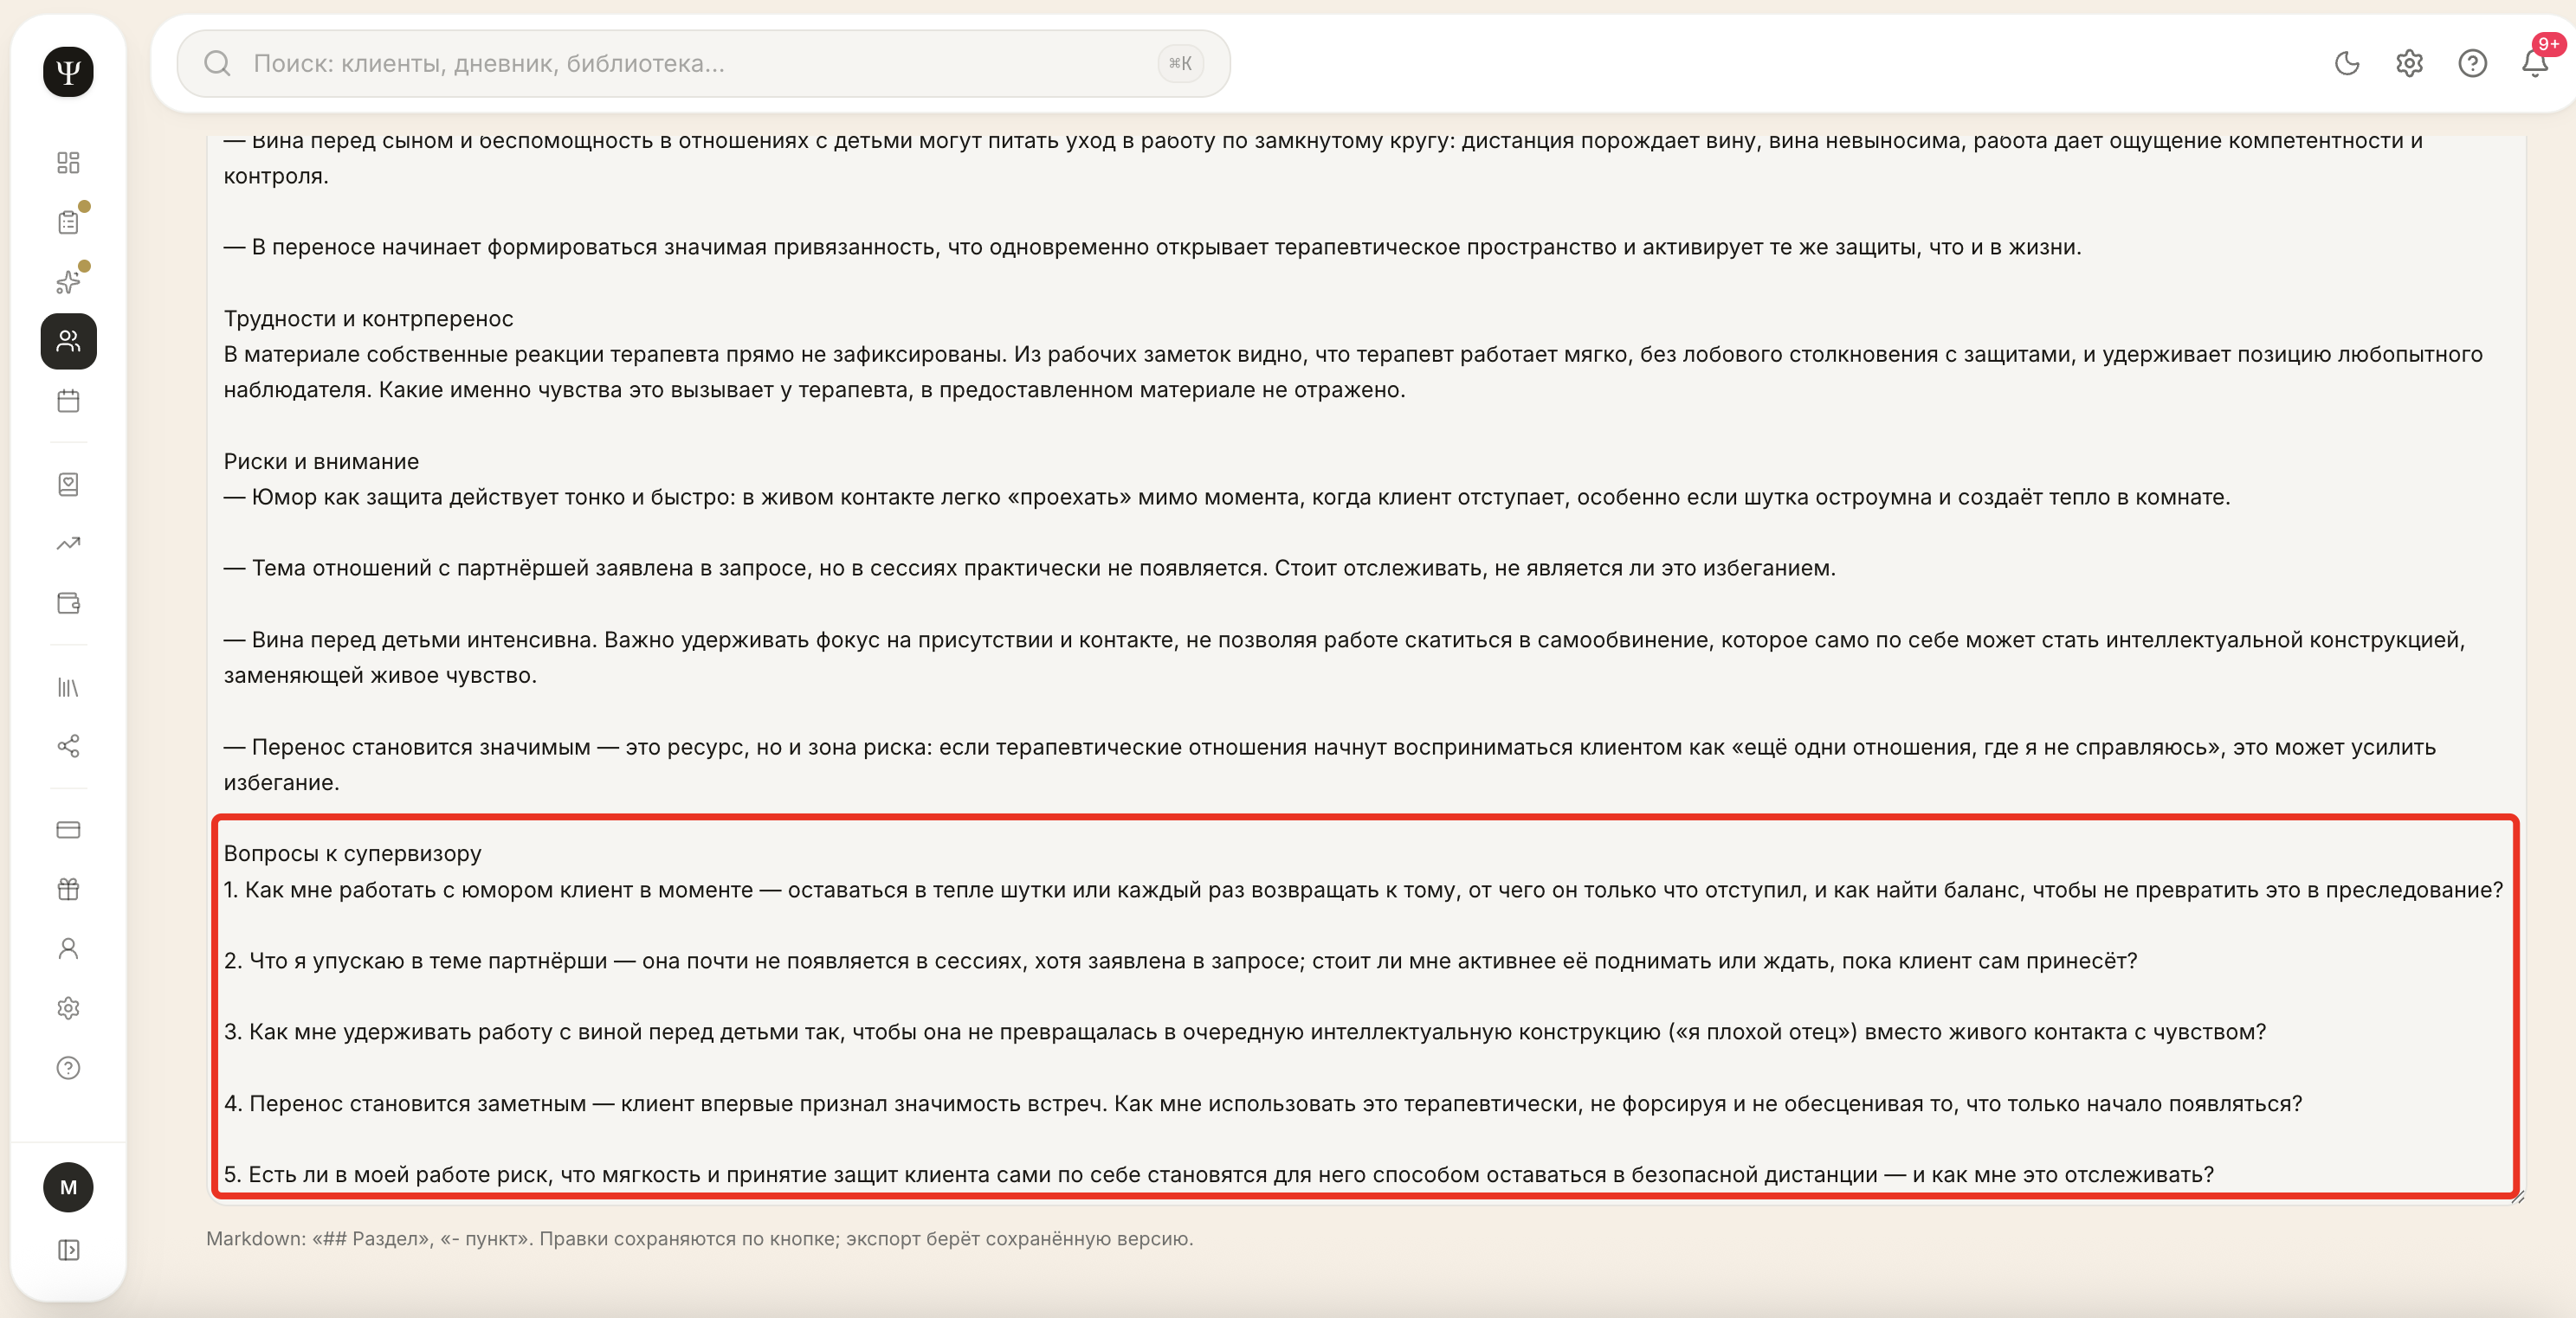Select the clients people icon in sidebar
This screenshot has width=2576, height=1318.
click(x=68, y=342)
